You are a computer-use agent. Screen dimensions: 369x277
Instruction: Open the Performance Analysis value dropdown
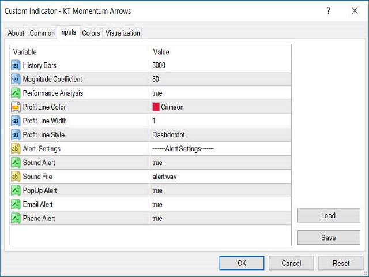point(220,93)
